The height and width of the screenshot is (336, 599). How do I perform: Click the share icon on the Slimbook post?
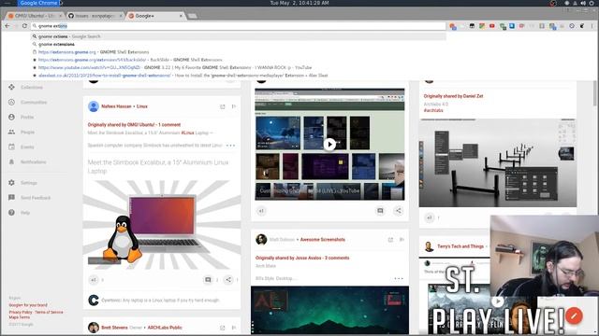(x=228, y=280)
